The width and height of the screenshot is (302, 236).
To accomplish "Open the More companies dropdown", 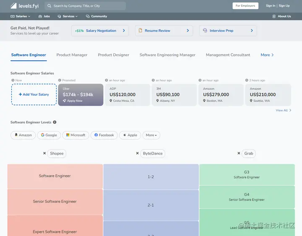I will click(x=151, y=135).
